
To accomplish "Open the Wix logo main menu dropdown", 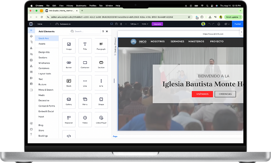I will click(x=32, y=24).
